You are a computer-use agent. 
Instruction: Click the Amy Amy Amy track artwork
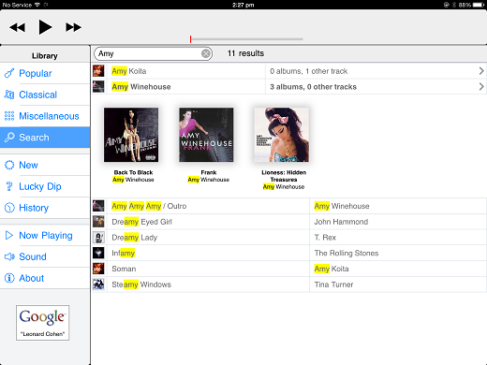pyautogui.click(x=98, y=206)
